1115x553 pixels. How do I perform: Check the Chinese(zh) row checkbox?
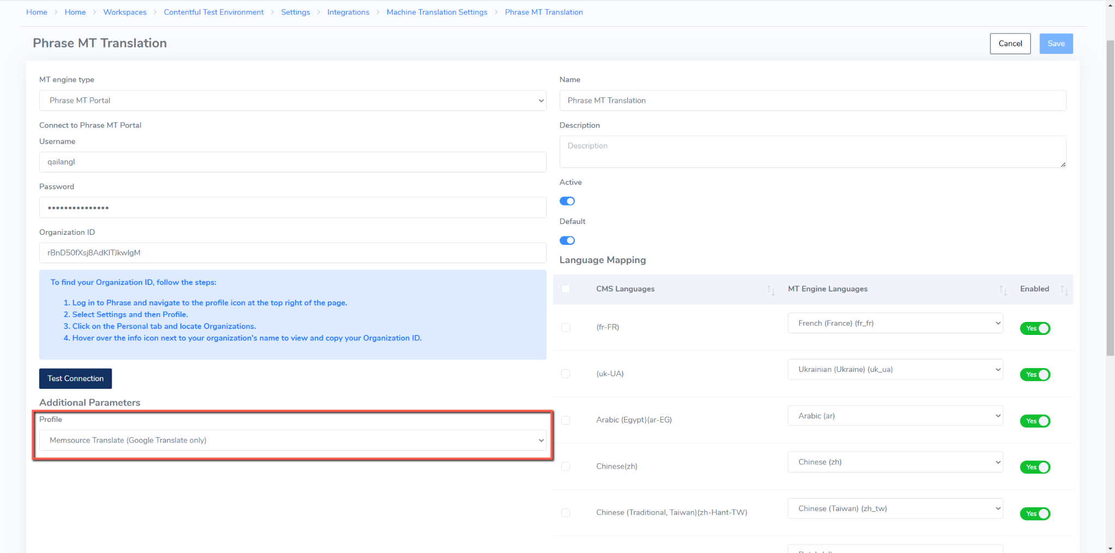coord(566,467)
